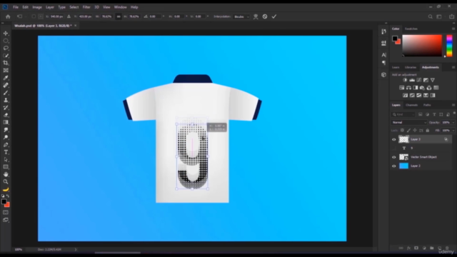Select the Gradient tool
Screen dimensions: 457x257
[x=6, y=122]
